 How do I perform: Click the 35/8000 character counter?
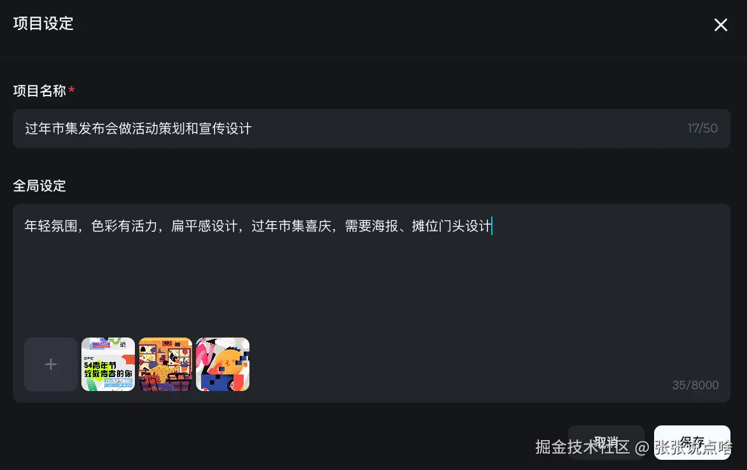coord(695,385)
